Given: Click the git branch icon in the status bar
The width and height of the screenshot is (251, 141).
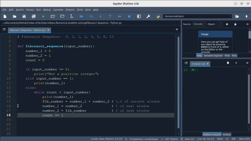Looking at the screenshot, I should click(x=182, y=139).
